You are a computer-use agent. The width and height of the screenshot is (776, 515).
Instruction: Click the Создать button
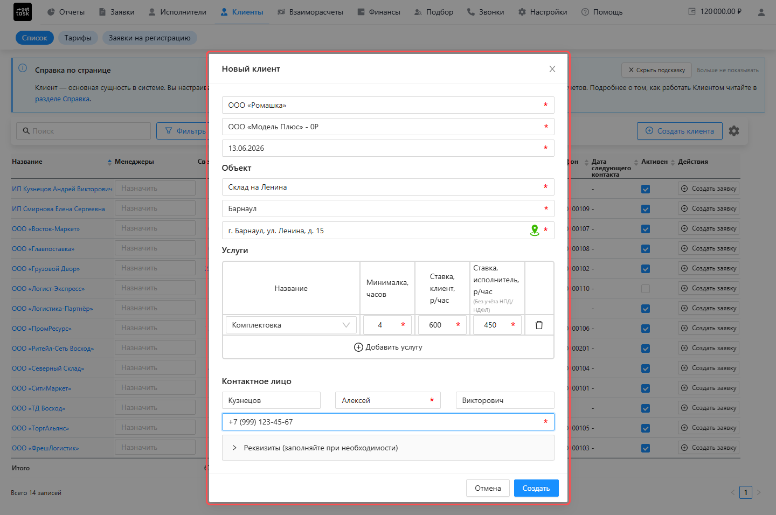click(536, 488)
